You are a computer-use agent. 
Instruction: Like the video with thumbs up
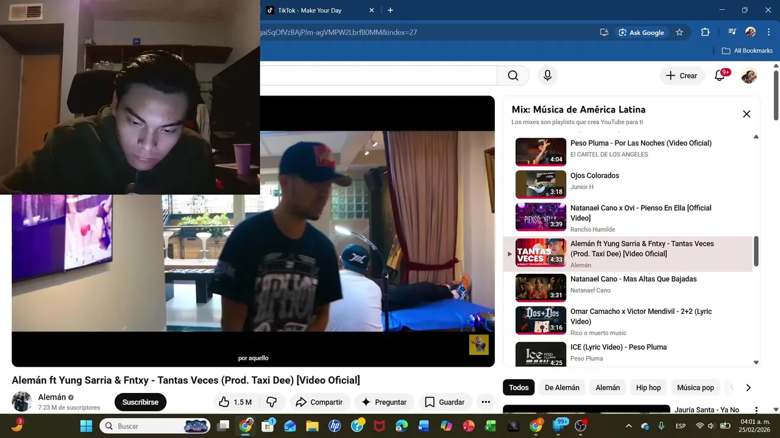(235, 402)
